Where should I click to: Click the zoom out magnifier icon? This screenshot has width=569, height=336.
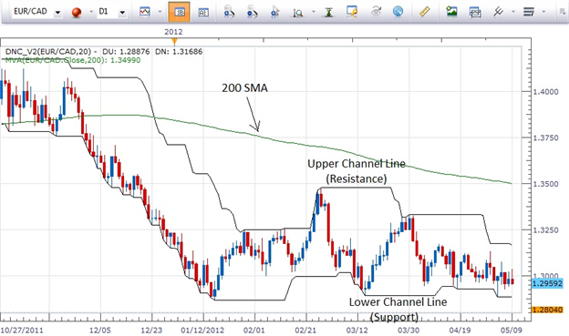click(x=252, y=12)
